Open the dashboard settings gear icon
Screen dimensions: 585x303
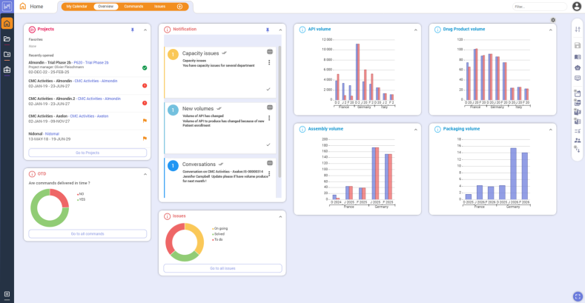pos(553,20)
